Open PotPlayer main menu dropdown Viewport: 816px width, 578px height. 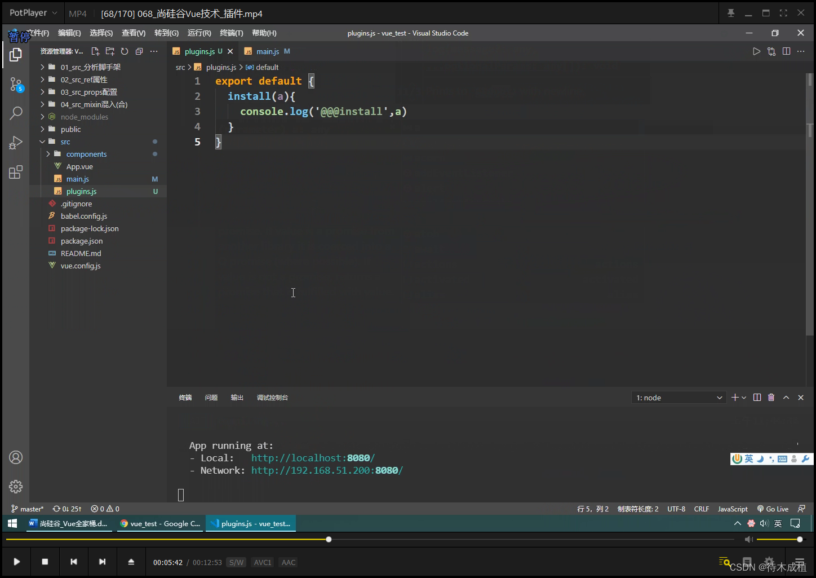coord(33,13)
